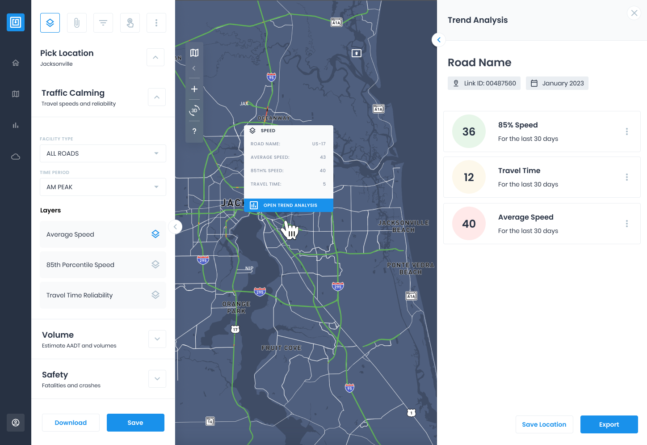Show the 85th Percentile Speed layer
This screenshot has height=445, width=647.
click(155, 264)
